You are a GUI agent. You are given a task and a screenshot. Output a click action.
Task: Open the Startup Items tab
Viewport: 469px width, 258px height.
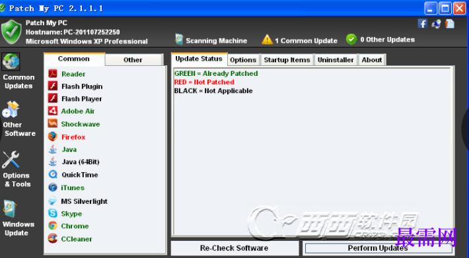click(x=287, y=60)
